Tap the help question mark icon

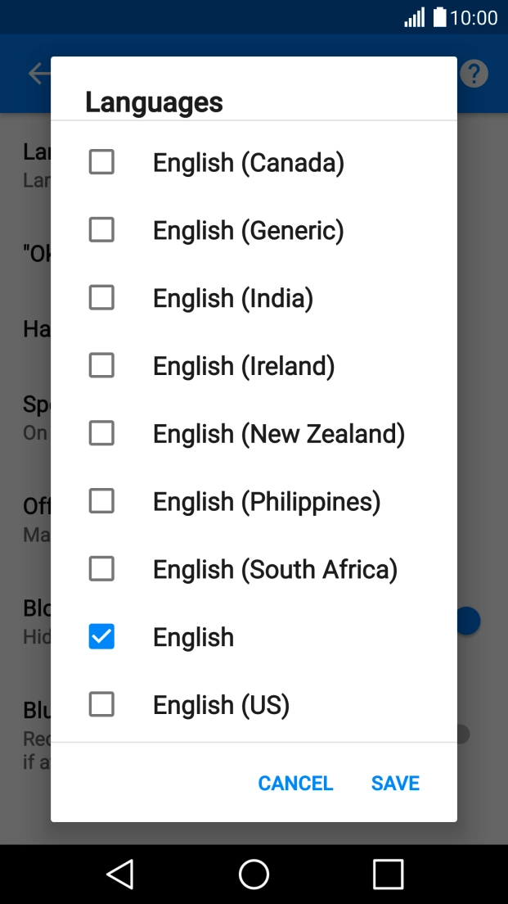(474, 73)
